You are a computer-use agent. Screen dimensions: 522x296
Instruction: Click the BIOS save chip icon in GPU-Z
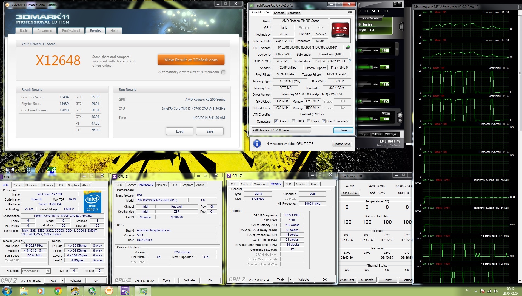tap(348, 47)
